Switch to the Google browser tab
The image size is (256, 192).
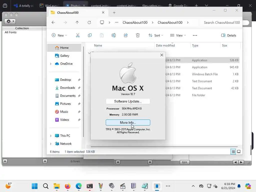[179, 5]
